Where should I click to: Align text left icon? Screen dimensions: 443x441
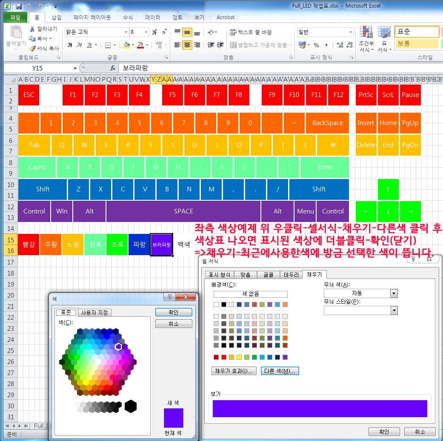click(x=177, y=45)
